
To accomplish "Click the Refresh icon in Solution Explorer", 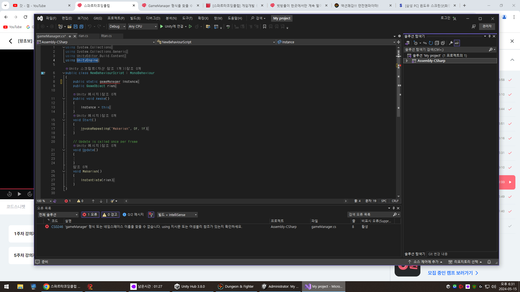I will pyautogui.click(x=431, y=43).
